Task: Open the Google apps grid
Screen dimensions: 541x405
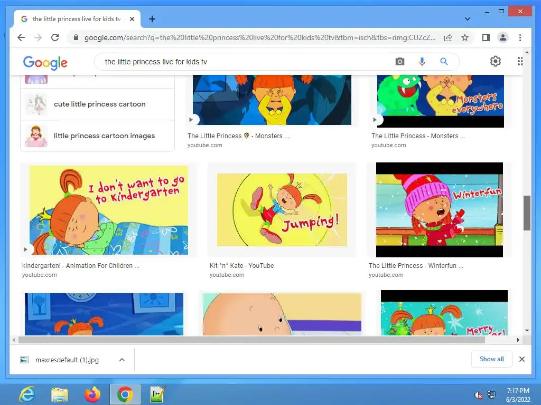Action: [520, 61]
